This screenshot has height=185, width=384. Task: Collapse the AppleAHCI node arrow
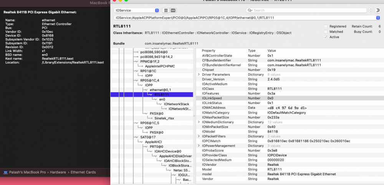coord(141,142)
